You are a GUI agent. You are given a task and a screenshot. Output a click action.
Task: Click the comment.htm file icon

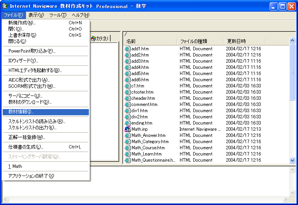pyautogui.click(x=128, y=104)
